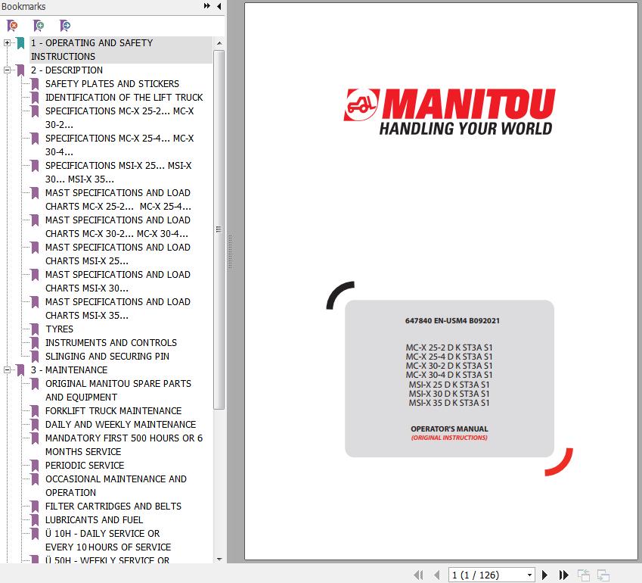Click the Manitou logo on the cover page
This screenshot has height=583, width=642.
449,111
